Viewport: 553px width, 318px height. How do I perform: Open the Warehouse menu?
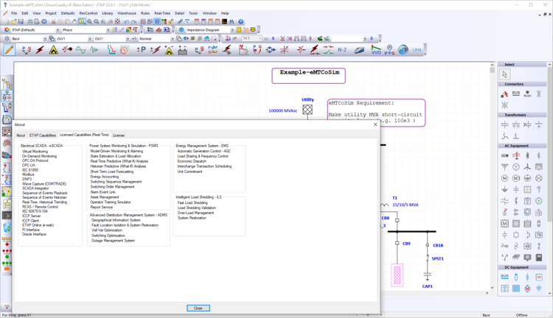pos(127,13)
